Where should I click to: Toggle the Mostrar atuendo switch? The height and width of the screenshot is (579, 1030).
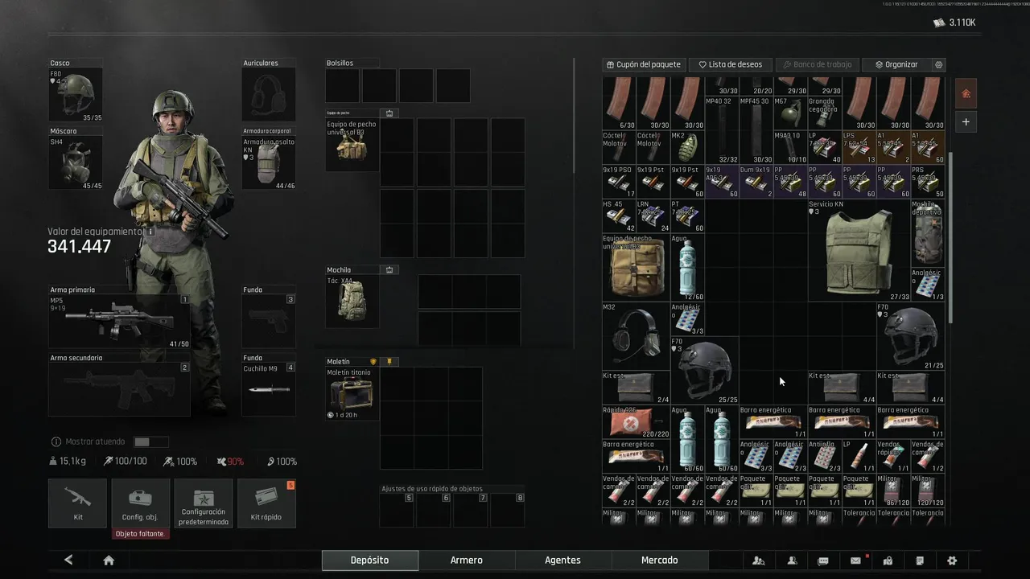tap(151, 441)
